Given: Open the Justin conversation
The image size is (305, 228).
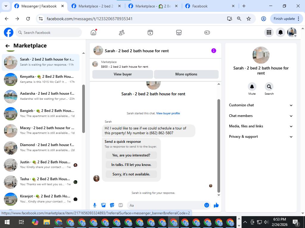Looking at the screenshot, I should [x=41, y=165].
